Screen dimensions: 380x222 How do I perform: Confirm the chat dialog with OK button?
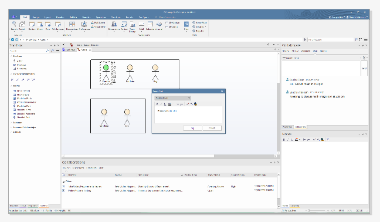[x=193, y=128]
